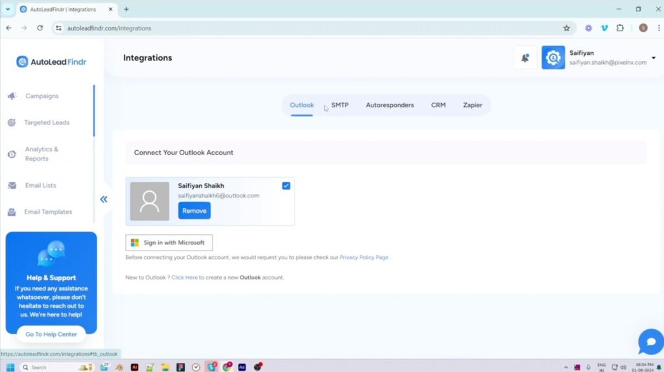Image resolution: width=664 pixels, height=372 pixels.
Task: Expand the user account dropdown arrow
Action: [654, 58]
